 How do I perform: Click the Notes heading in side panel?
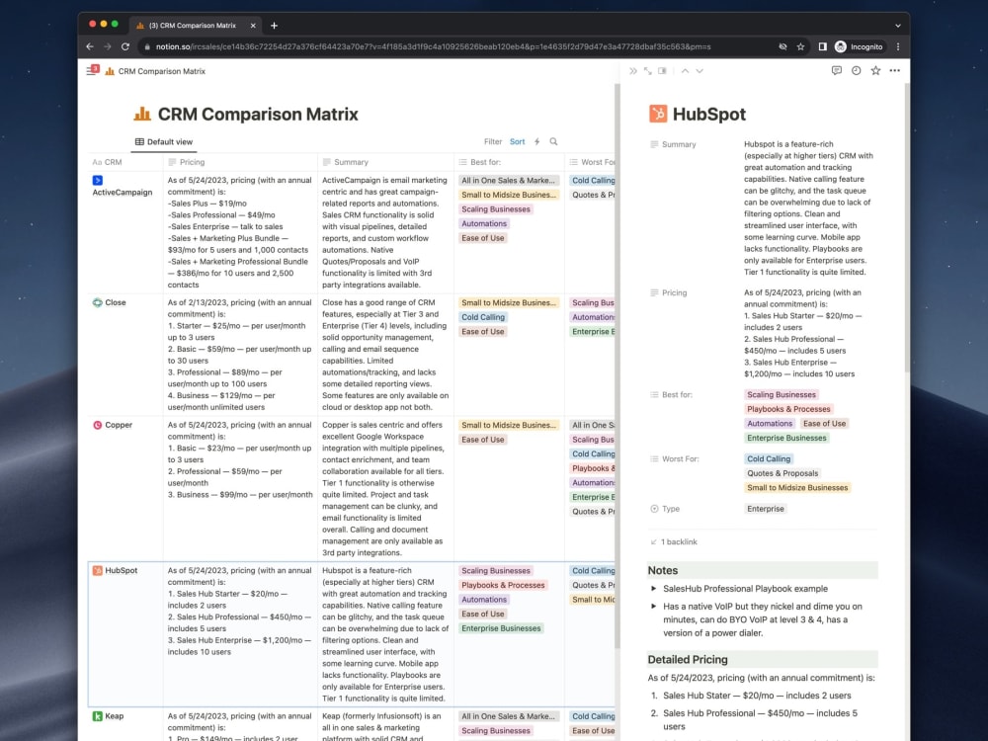tap(663, 570)
